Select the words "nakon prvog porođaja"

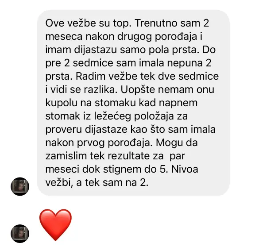pyautogui.click(x=99, y=143)
